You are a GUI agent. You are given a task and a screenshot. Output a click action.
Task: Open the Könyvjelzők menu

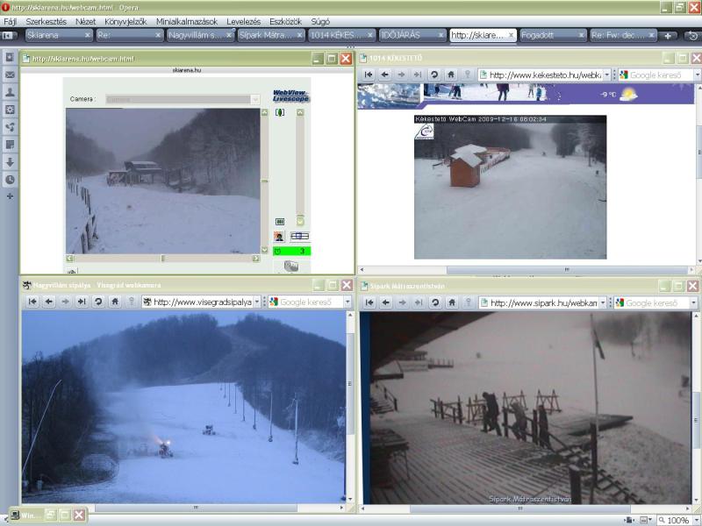pyautogui.click(x=125, y=19)
